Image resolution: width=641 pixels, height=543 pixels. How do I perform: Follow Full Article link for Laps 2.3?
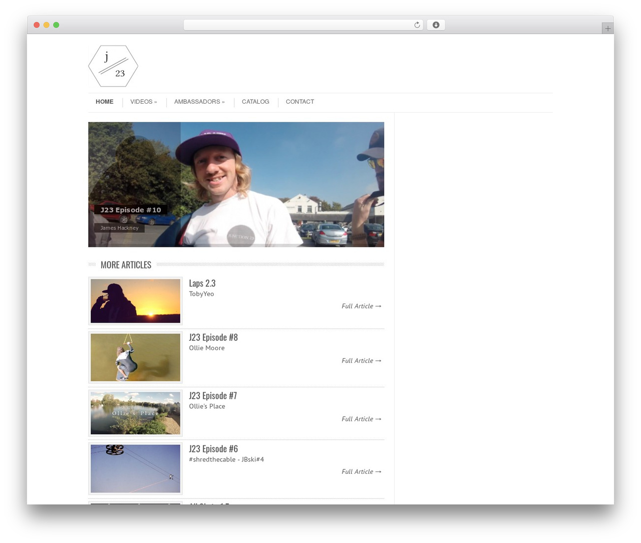pos(362,306)
